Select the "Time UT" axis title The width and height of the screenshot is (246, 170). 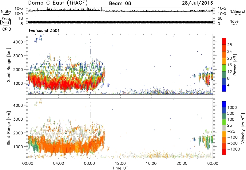[120, 168]
